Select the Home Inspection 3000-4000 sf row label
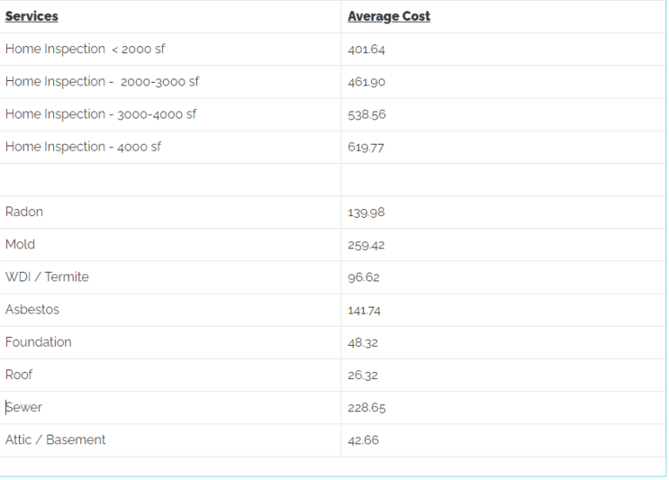The height and width of the screenshot is (480, 669). (101, 114)
